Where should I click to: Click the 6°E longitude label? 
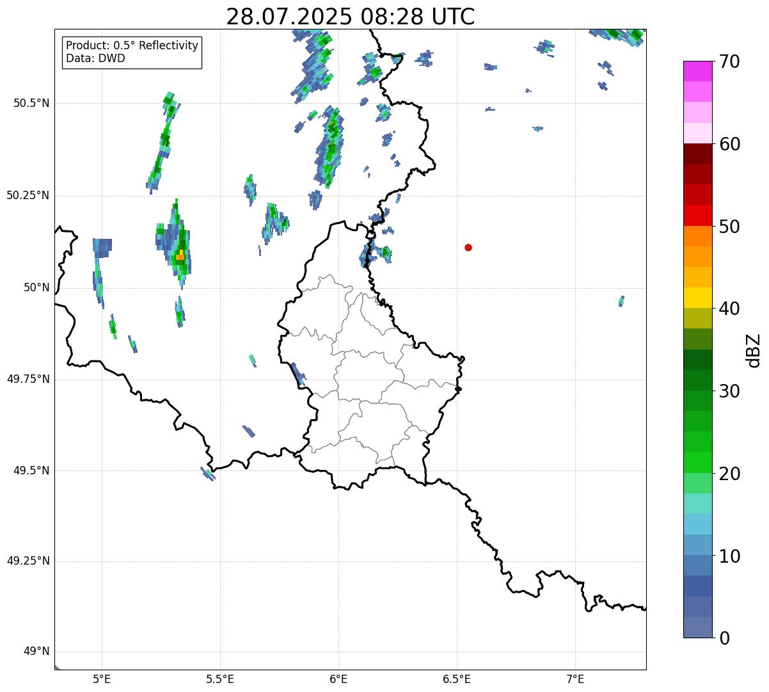338,679
